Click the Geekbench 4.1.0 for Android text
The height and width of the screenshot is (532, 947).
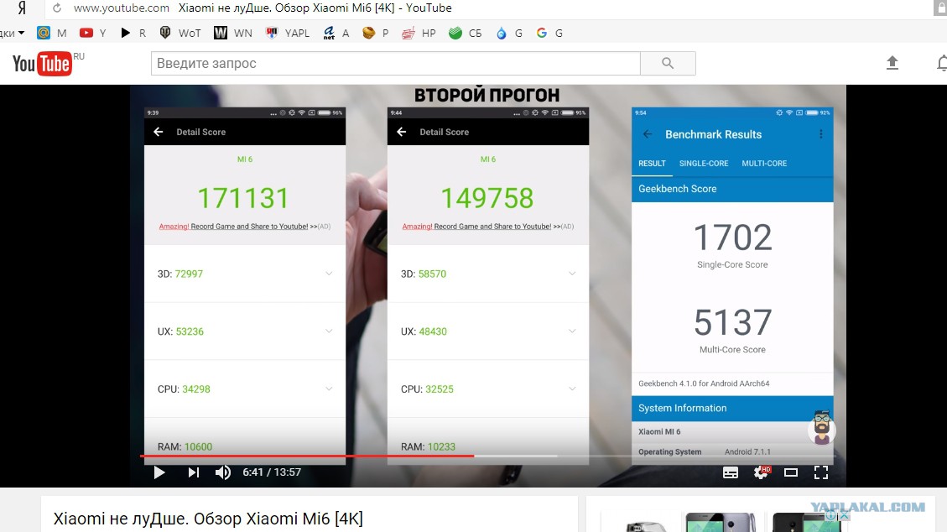[x=704, y=383]
